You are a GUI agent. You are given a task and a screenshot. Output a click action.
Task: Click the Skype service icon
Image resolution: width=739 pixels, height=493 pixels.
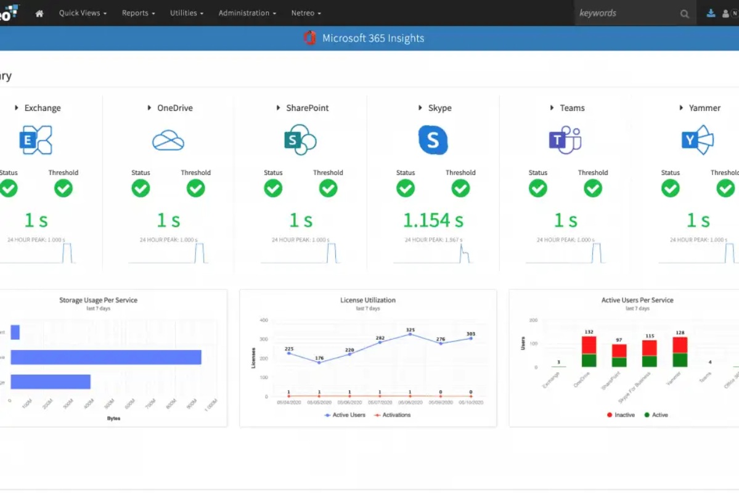tap(433, 140)
